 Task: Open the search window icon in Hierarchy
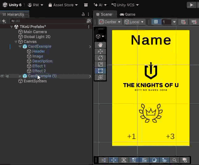[x=89, y=21]
